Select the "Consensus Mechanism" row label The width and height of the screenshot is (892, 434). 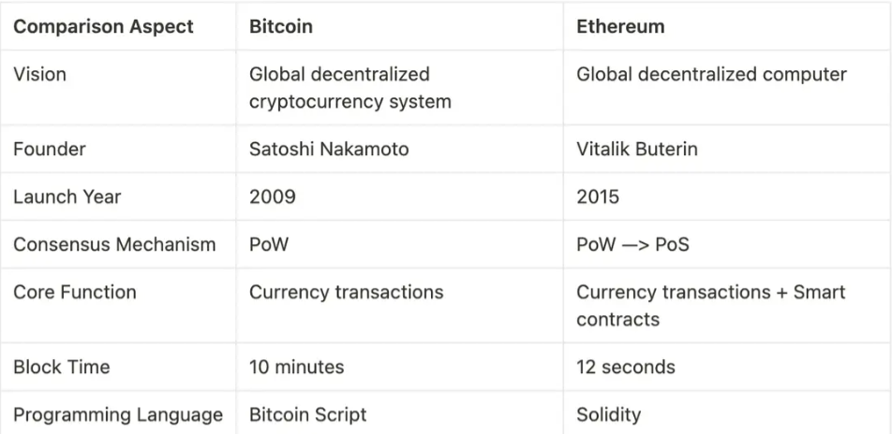tap(114, 245)
